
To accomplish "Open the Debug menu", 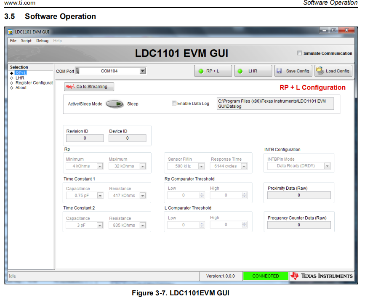I will point(42,40).
